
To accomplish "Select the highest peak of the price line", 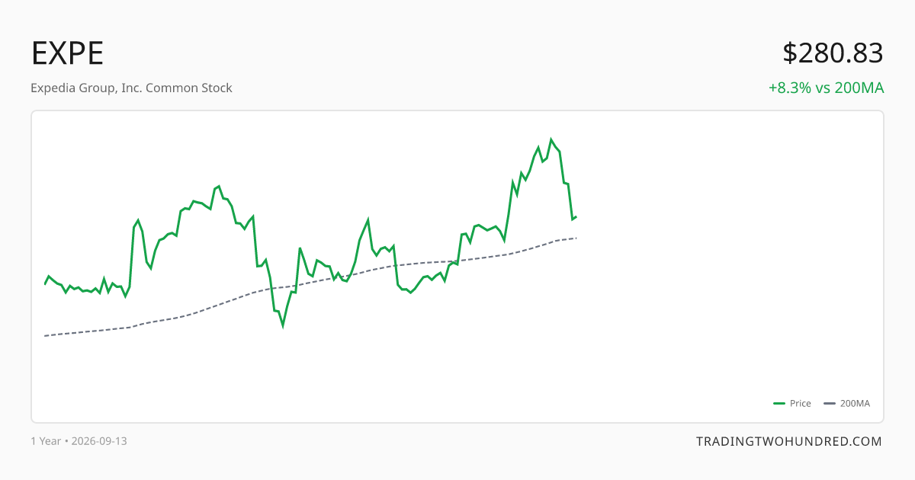I will 551,139.
